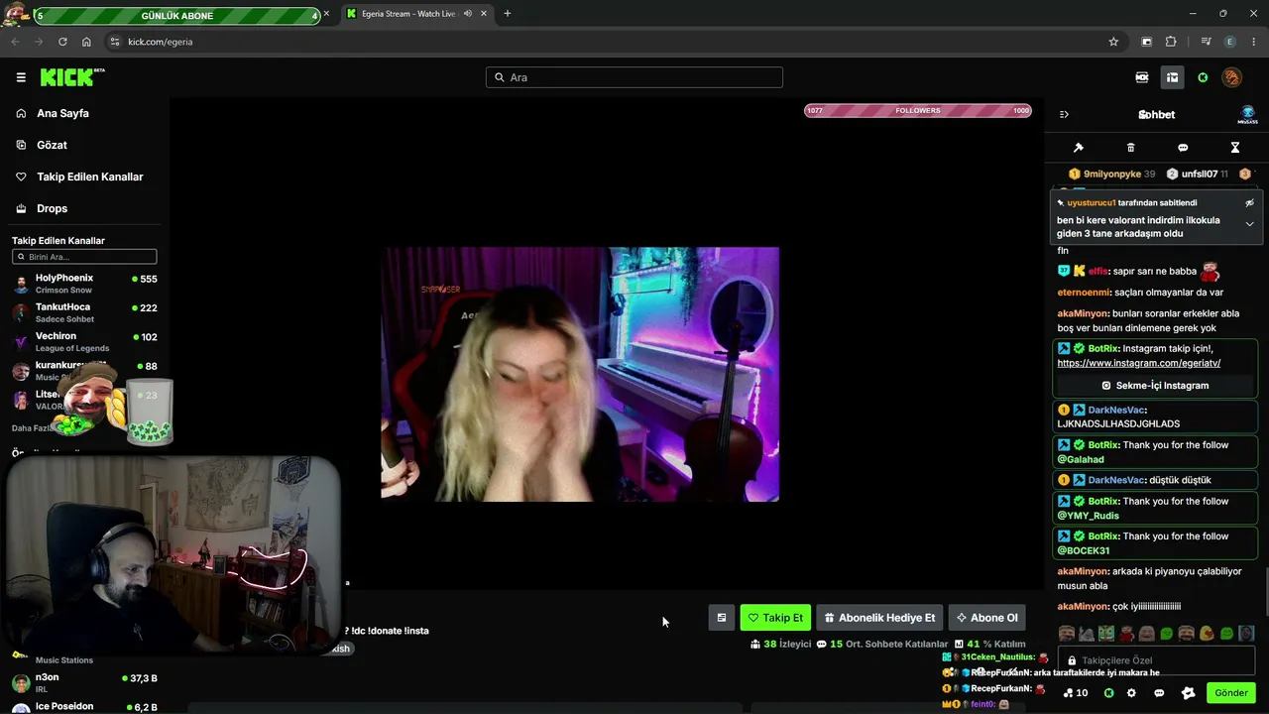Screen dimensions: 1269x714
Task: Click the Gönder send button
Action: coord(1231,693)
